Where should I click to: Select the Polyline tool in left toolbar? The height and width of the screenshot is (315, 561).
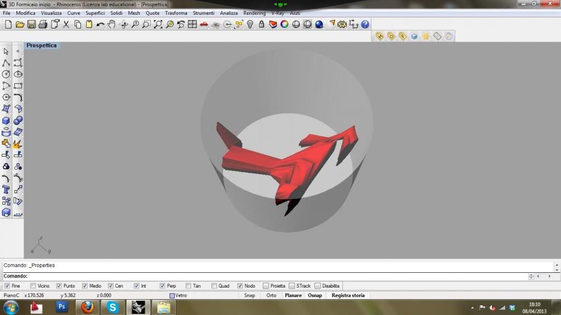[6, 63]
